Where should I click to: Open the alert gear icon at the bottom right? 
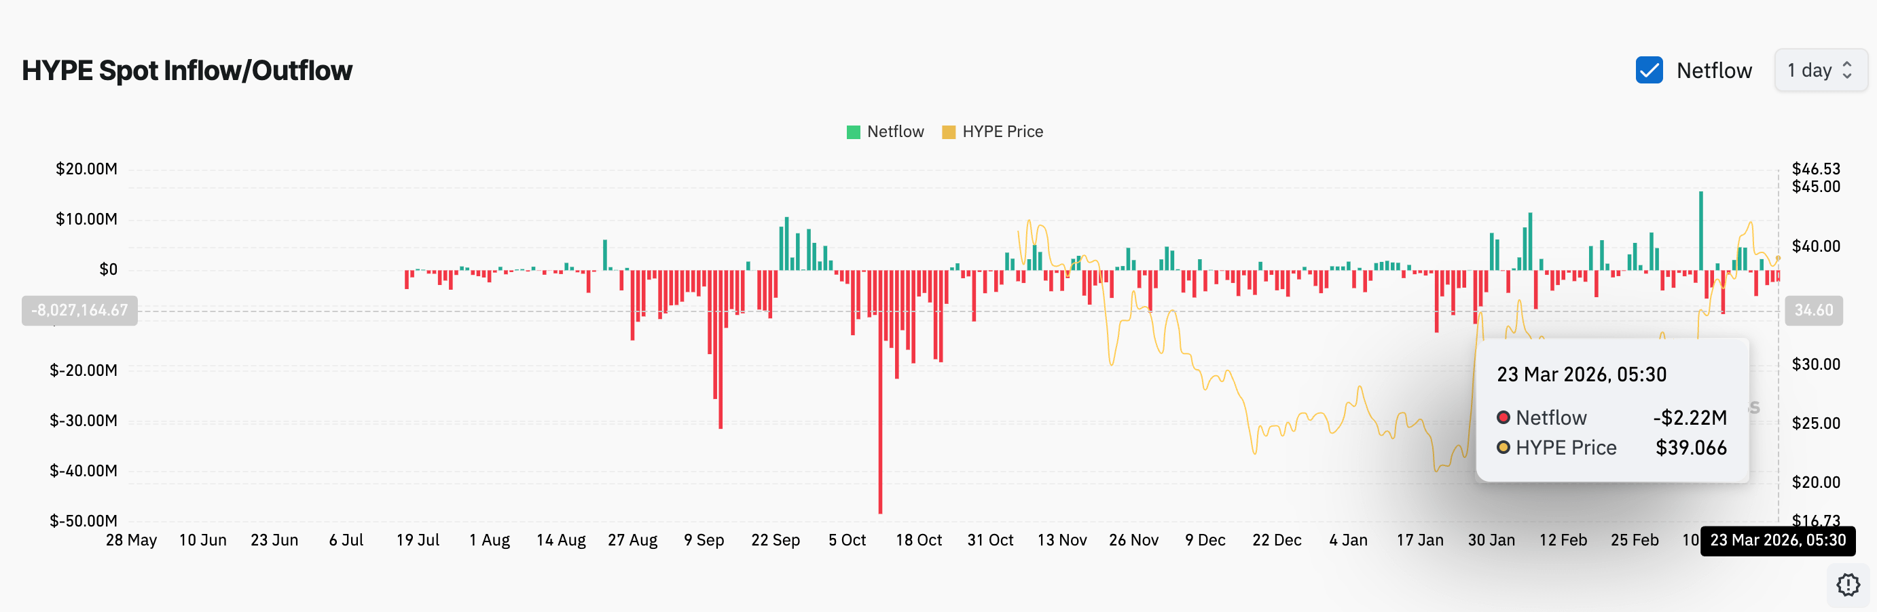[x=1848, y=584]
